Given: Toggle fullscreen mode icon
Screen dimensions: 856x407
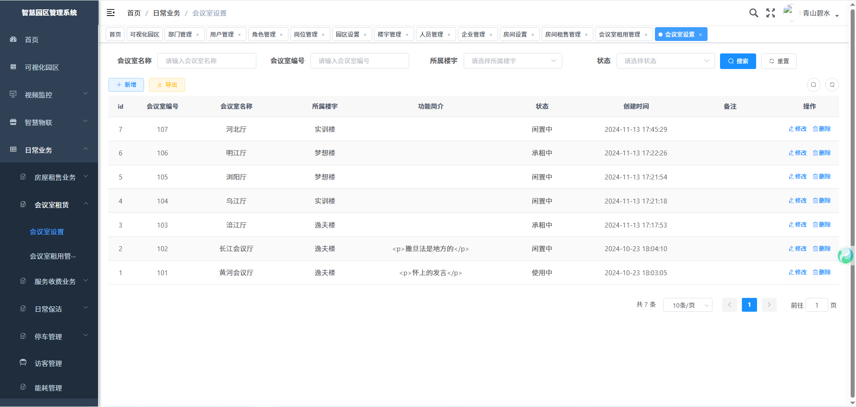Looking at the screenshot, I should (x=770, y=13).
